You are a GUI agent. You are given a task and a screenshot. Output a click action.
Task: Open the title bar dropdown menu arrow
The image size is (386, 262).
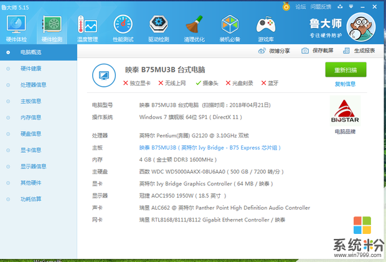coord(351,7)
